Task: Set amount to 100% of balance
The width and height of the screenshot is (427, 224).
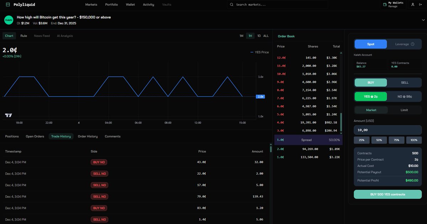Action: (414, 140)
